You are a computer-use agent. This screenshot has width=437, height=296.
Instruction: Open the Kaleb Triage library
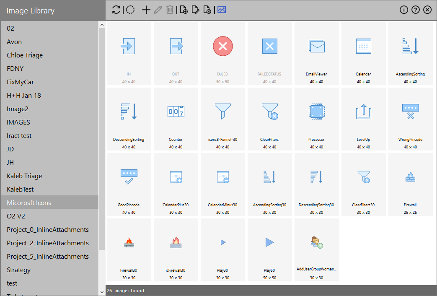coord(49,176)
